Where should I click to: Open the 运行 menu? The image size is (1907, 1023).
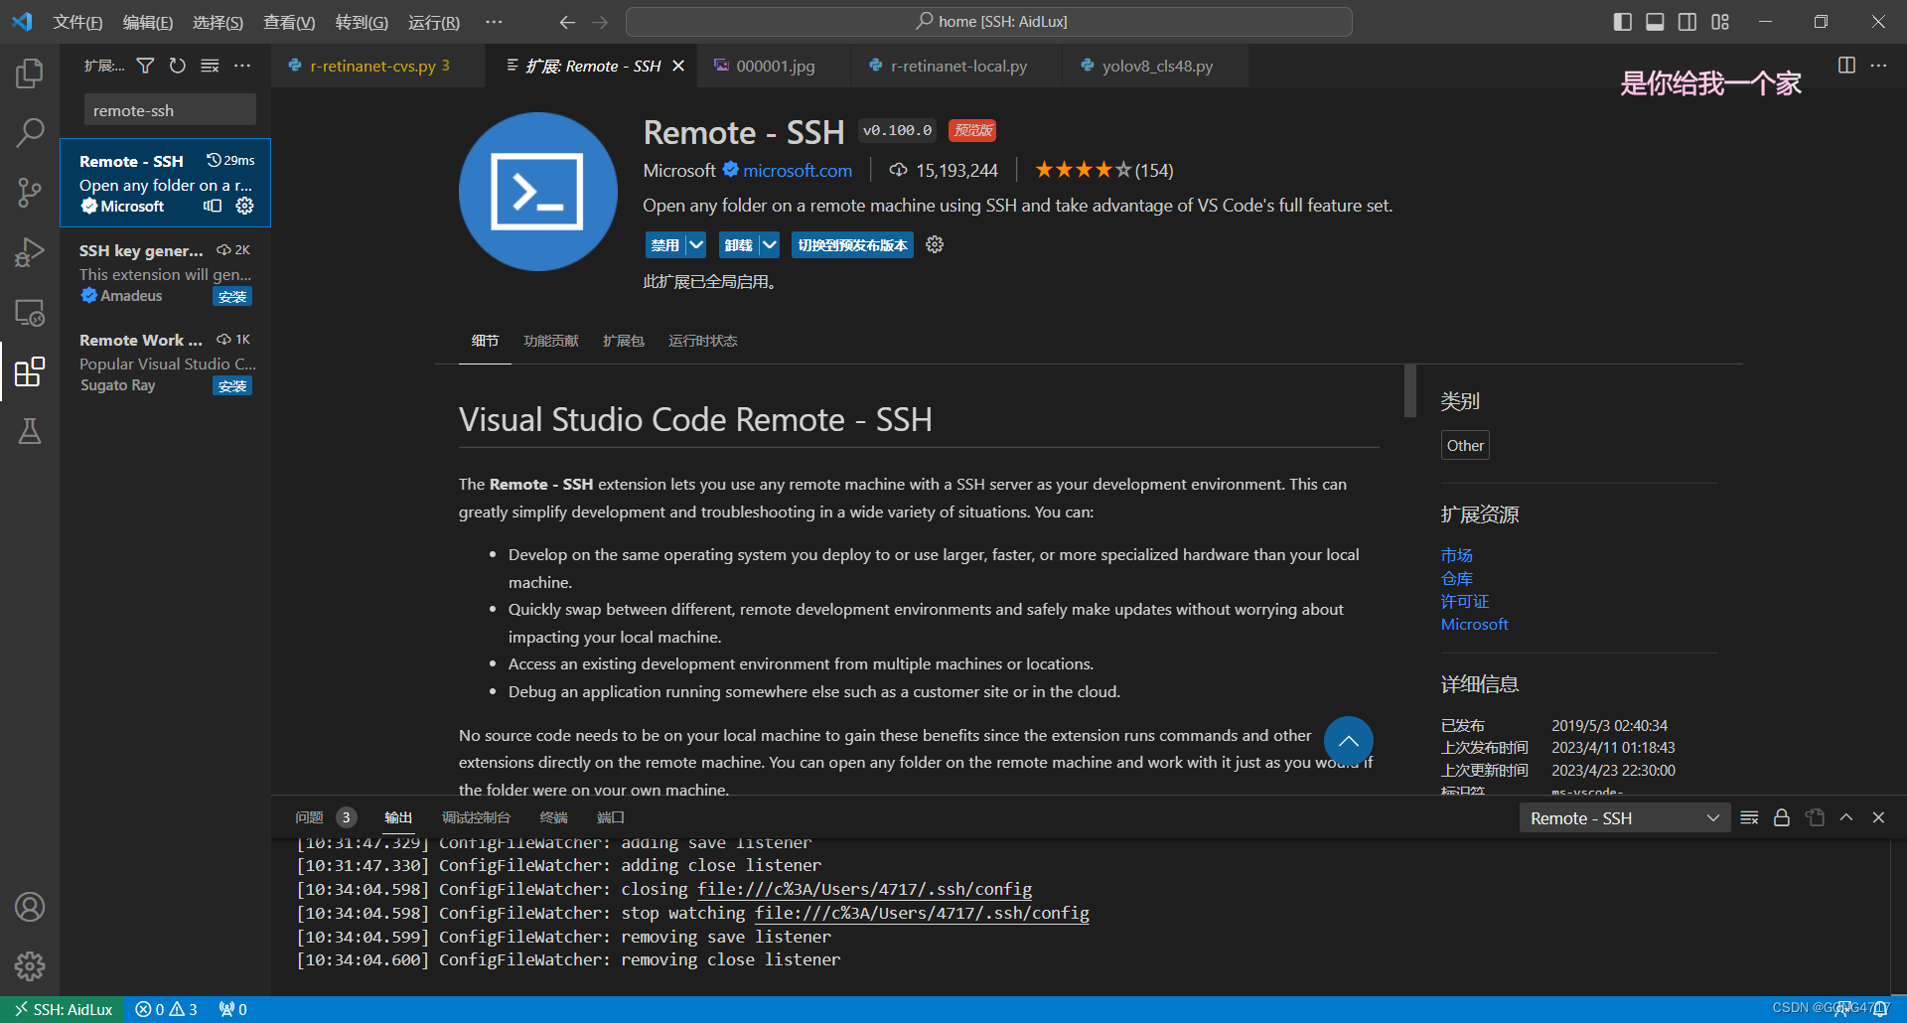click(x=434, y=22)
